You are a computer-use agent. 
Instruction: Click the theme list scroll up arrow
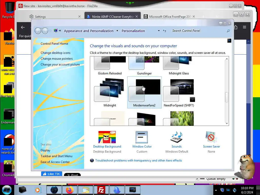click(x=227, y=59)
